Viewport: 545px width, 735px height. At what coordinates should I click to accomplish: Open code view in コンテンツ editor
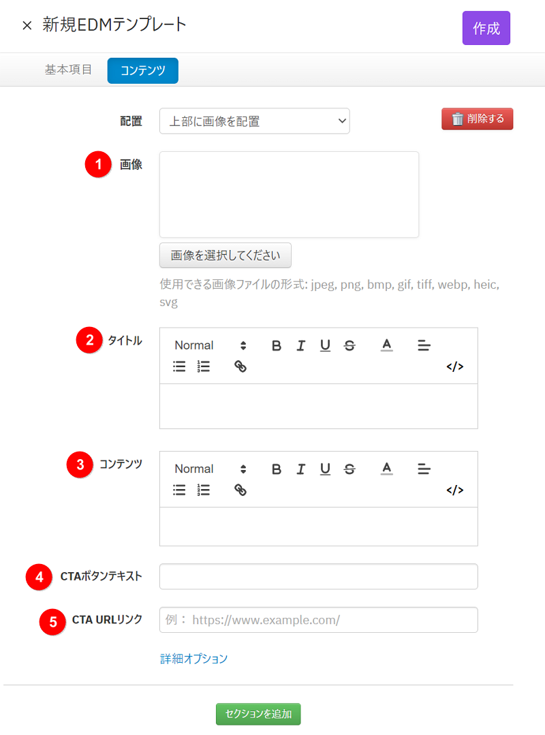(454, 490)
